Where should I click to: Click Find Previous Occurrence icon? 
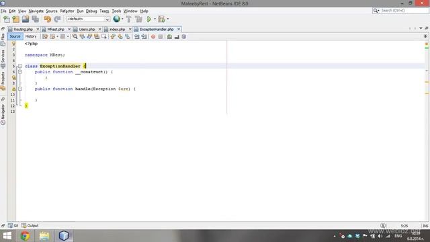(x=82, y=36)
